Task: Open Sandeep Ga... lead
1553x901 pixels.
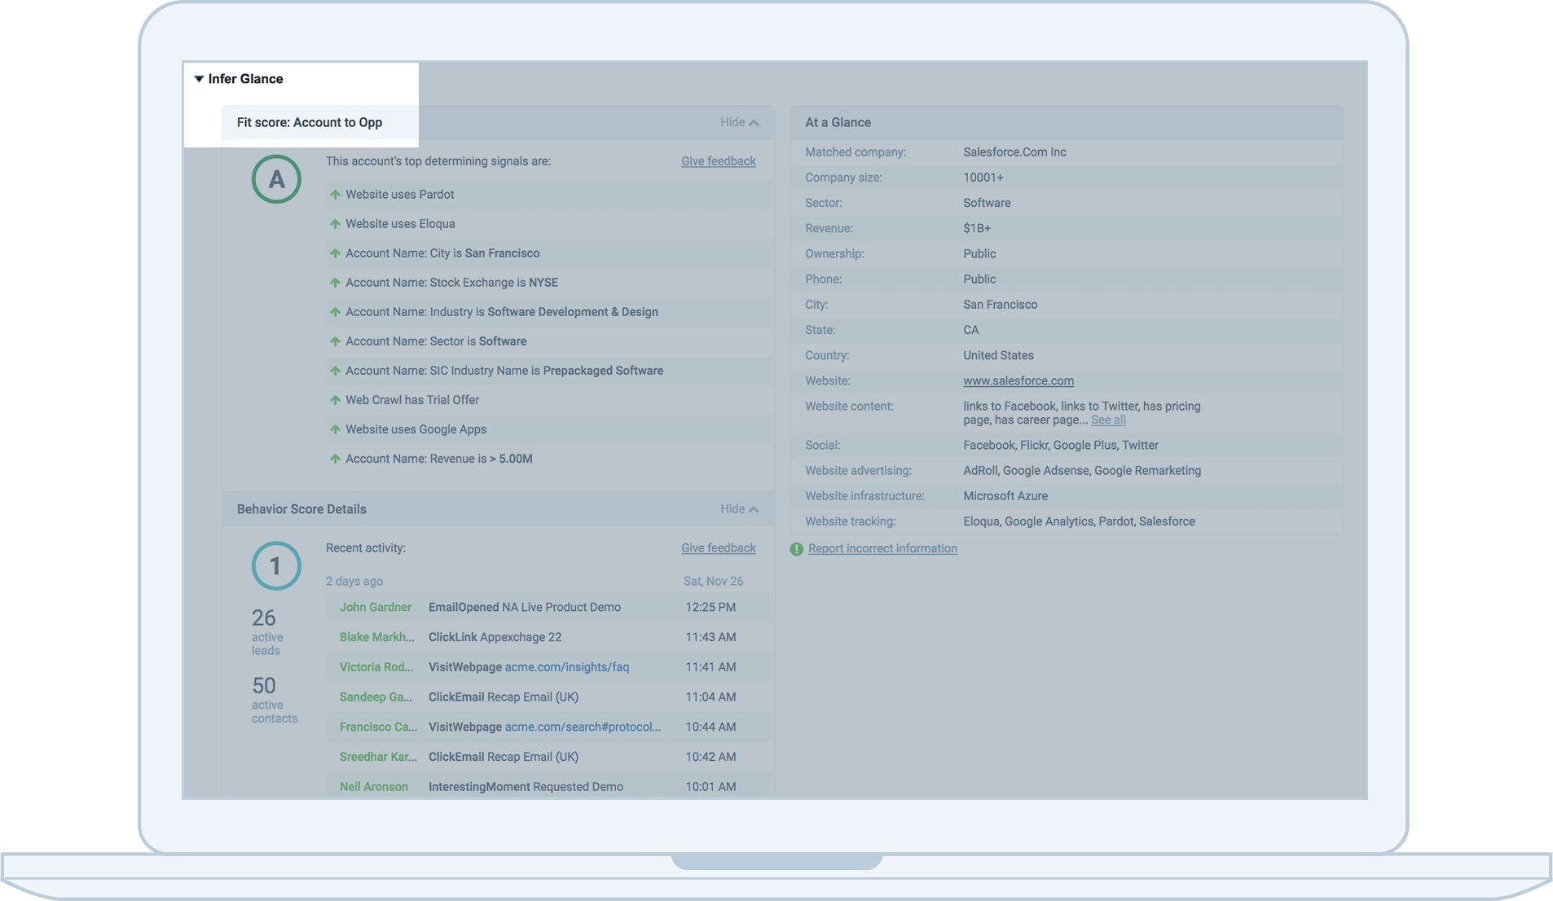Action: click(376, 697)
